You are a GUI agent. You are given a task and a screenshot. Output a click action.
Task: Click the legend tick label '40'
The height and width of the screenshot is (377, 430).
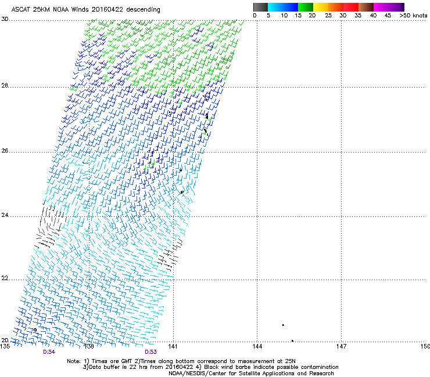point(373,16)
